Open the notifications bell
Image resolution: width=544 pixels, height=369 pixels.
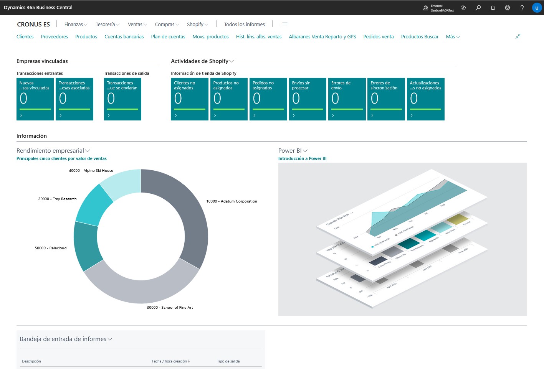pyautogui.click(x=493, y=8)
